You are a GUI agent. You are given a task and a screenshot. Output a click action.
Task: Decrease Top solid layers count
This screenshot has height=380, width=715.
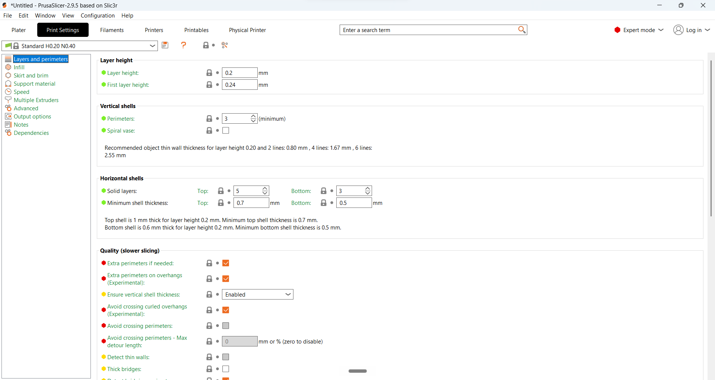pyautogui.click(x=265, y=193)
